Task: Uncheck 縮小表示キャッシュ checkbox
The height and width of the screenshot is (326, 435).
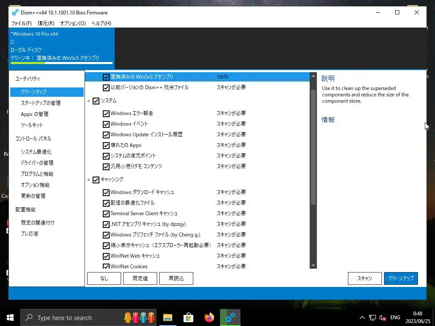Action: (x=106, y=246)
